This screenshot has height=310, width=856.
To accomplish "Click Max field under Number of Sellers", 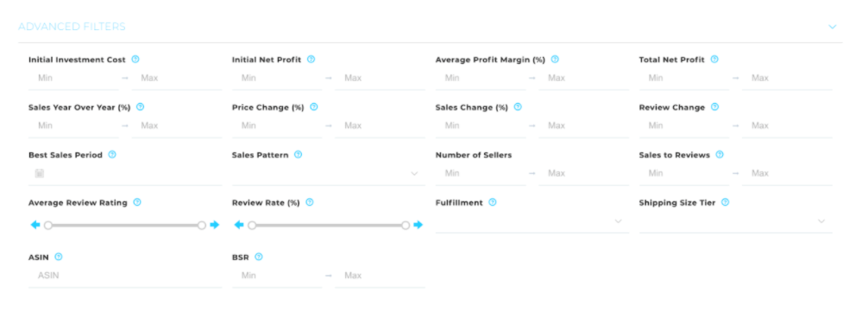I will (x=583, y=173).
